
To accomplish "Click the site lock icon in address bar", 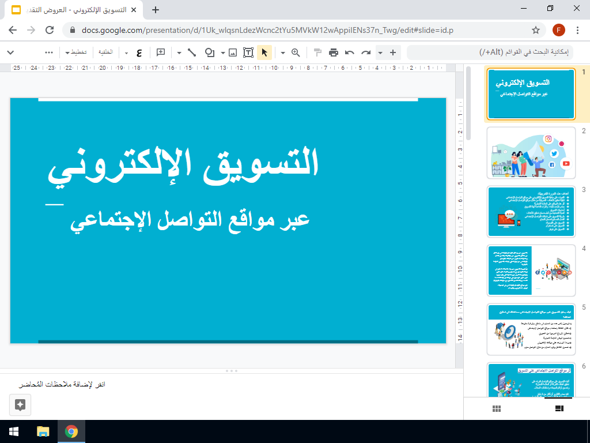I will [73, 30].
